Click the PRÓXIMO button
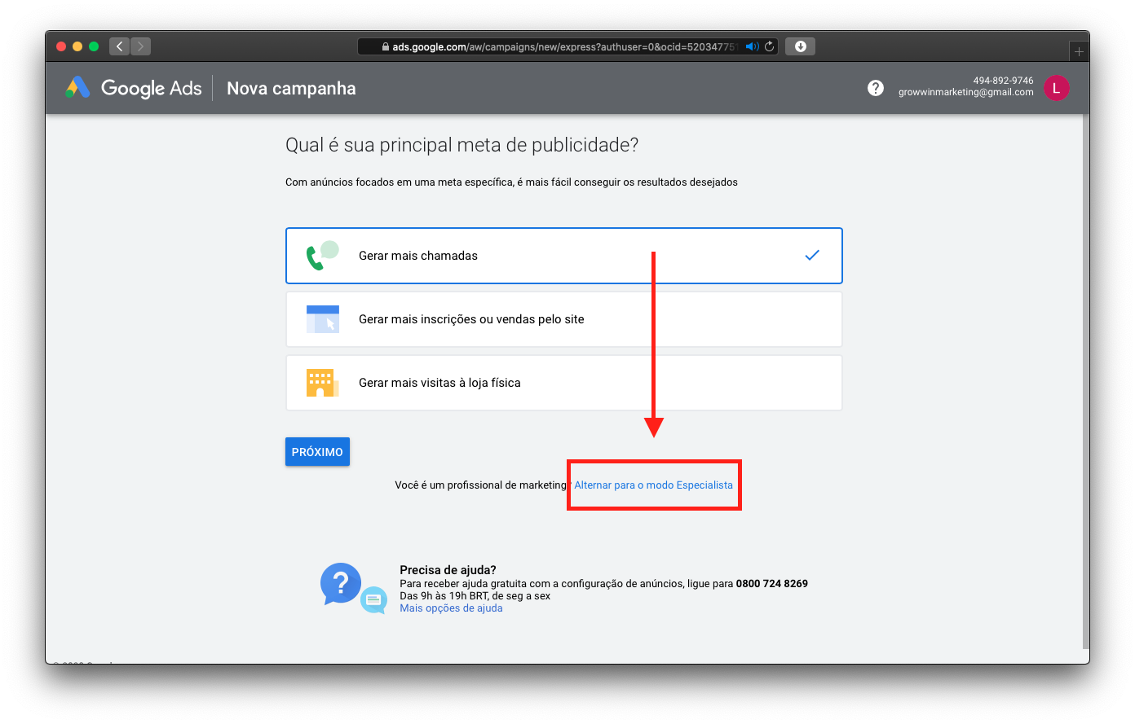Image resolution: width=1135 pixels, height=724 pixels. [317, 452]
